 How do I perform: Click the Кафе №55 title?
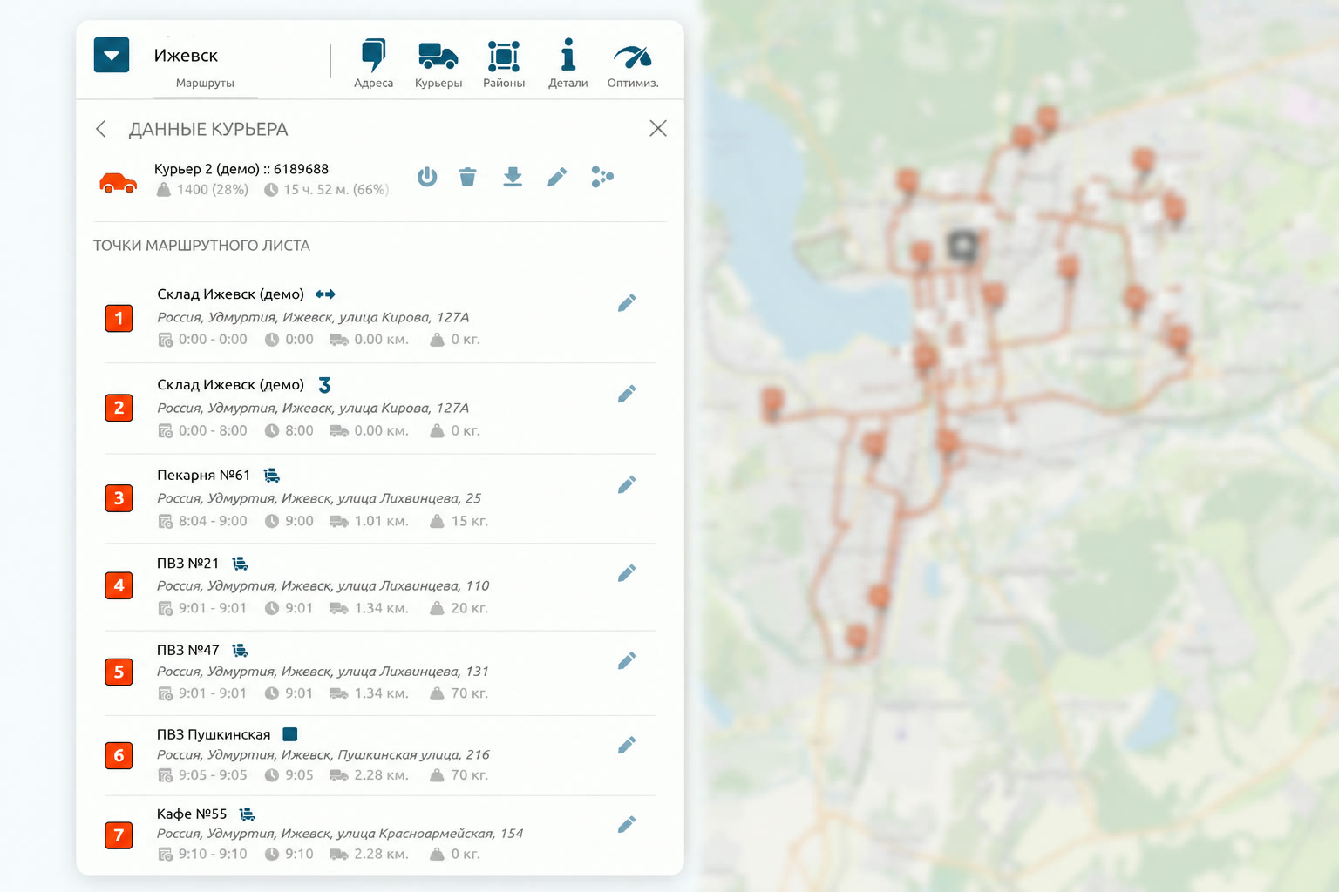click(192, 814)
